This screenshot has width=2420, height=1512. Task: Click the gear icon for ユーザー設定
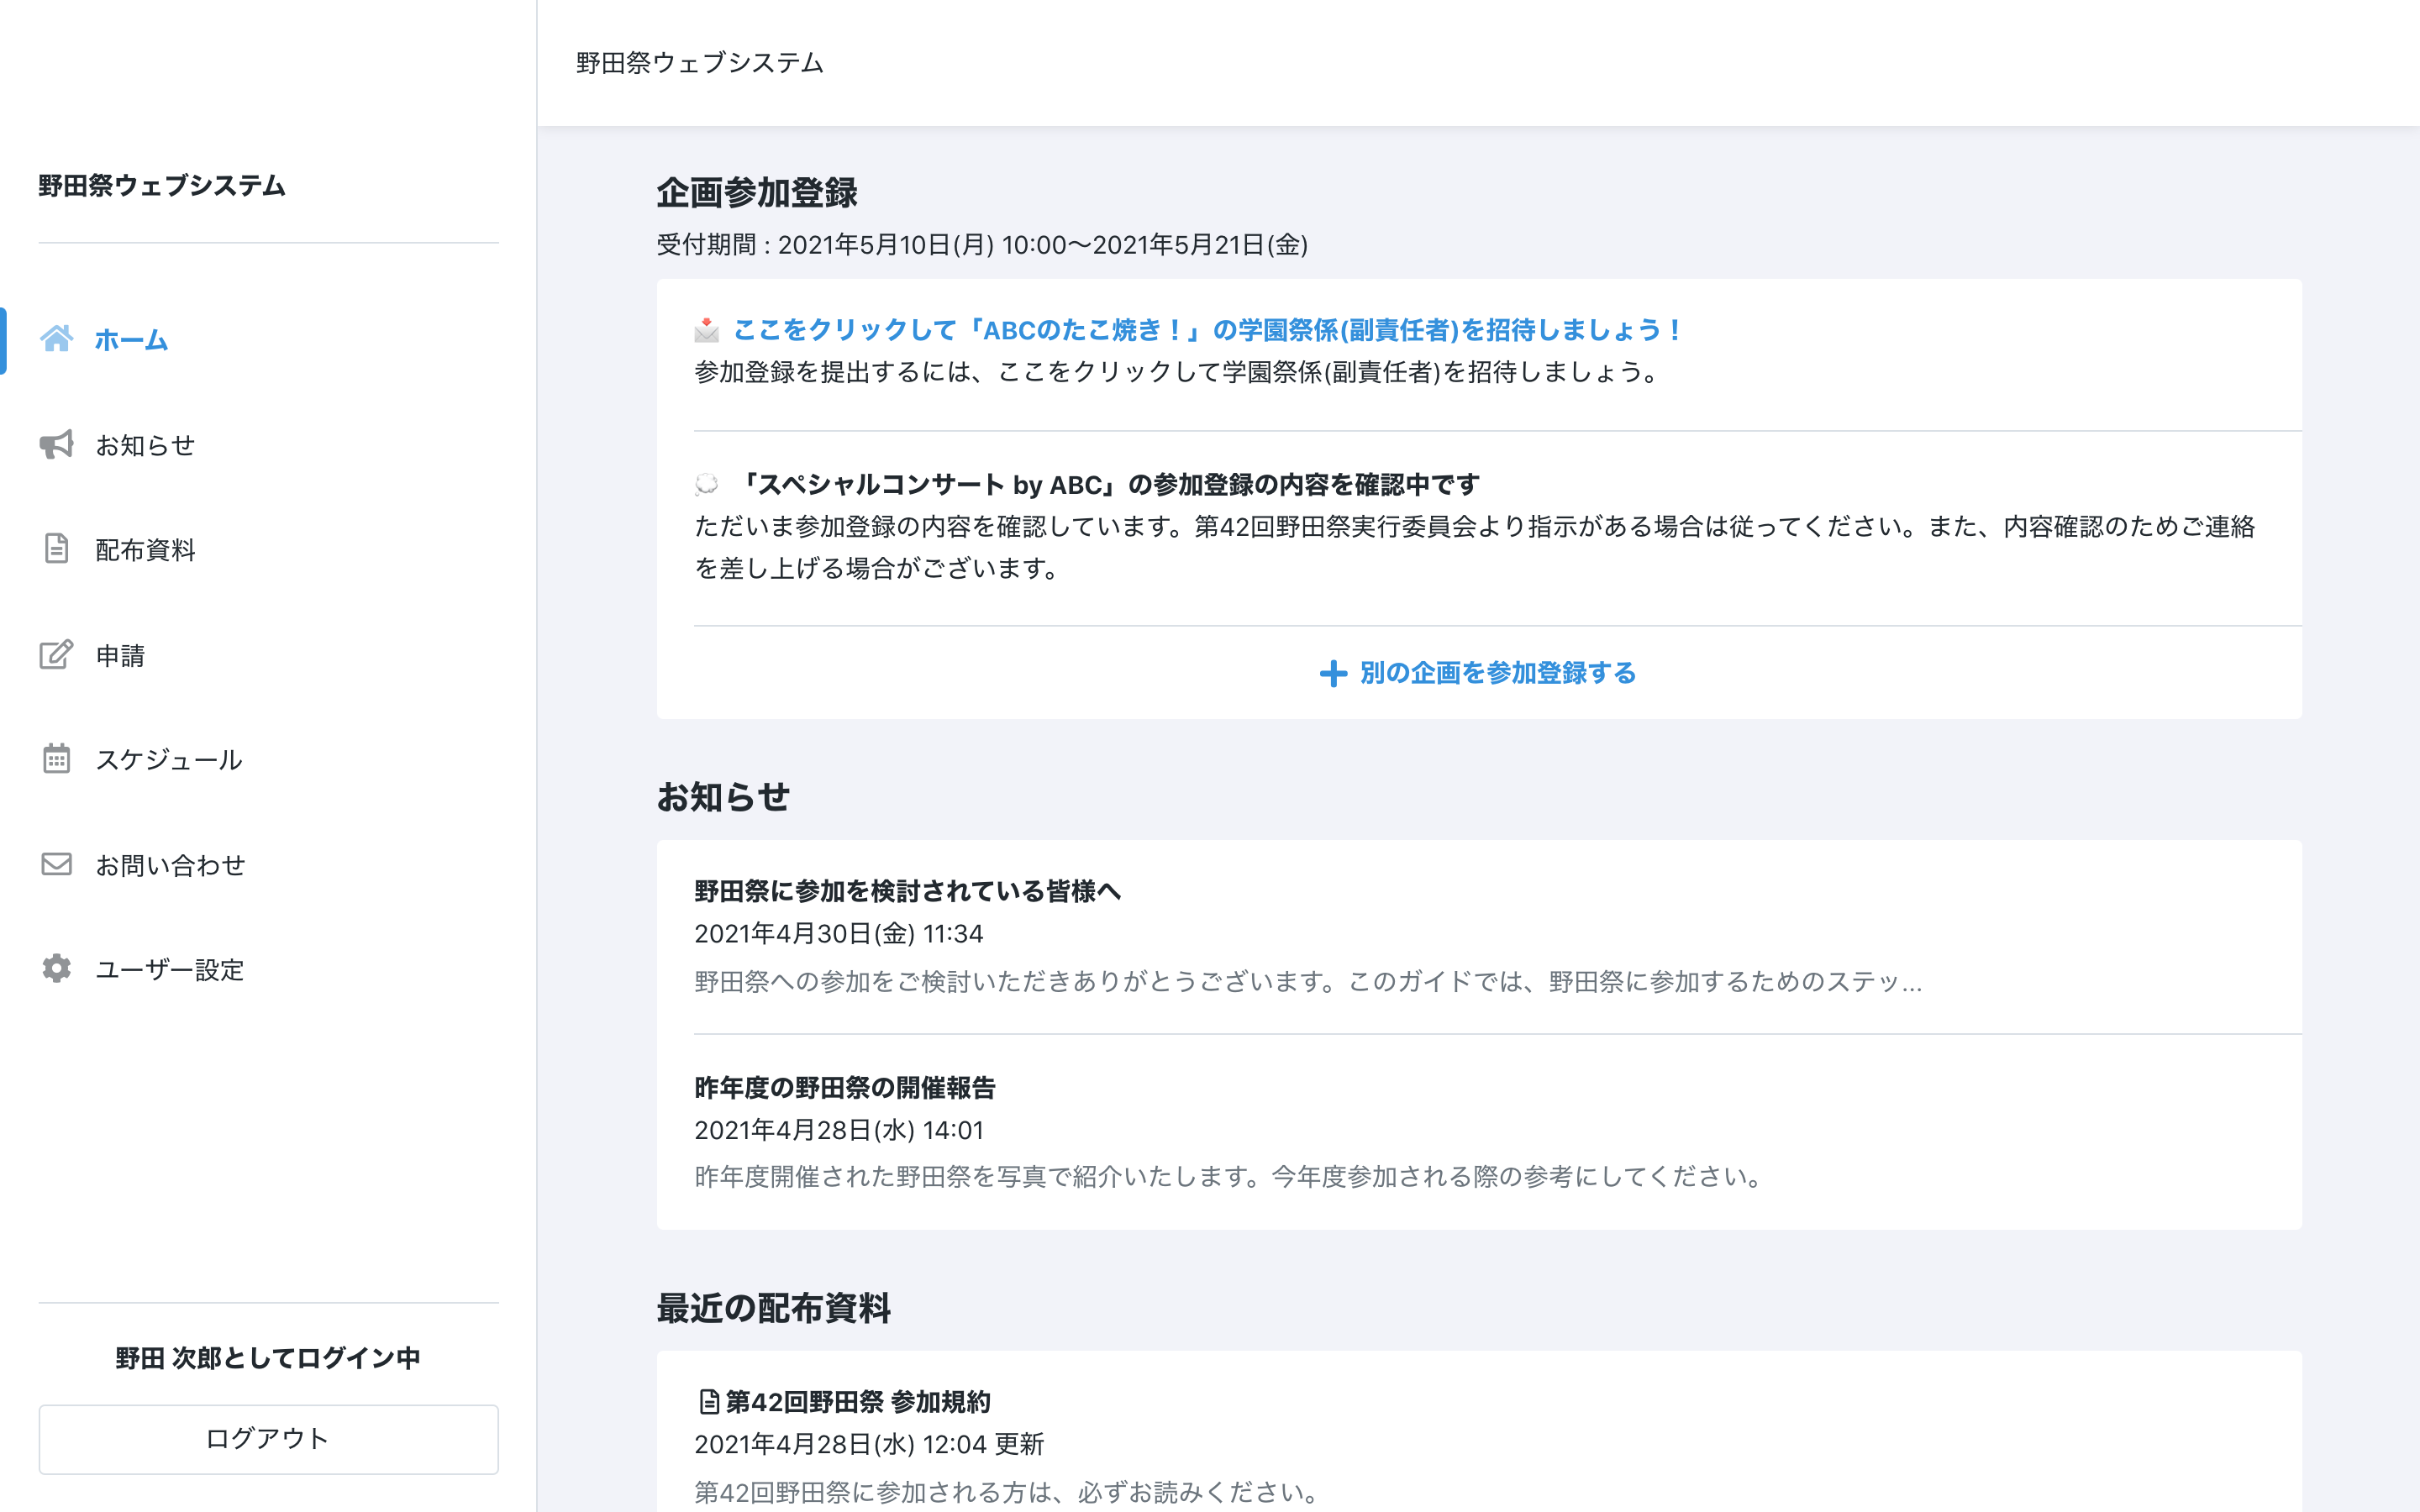(x=57, y=969)
